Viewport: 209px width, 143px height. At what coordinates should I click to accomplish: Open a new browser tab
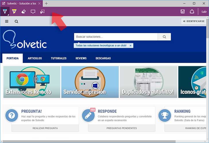[x=46, y=4]
